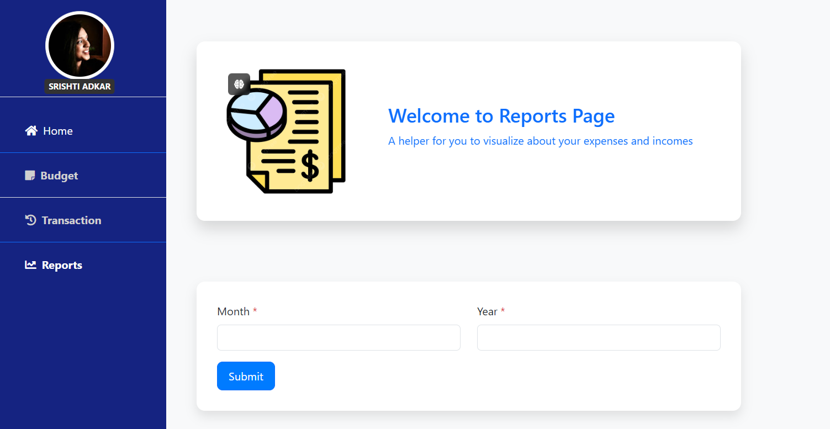Click the line chart icon beside Reports
This screenshot has width=830, height=429.
(30, 265)
